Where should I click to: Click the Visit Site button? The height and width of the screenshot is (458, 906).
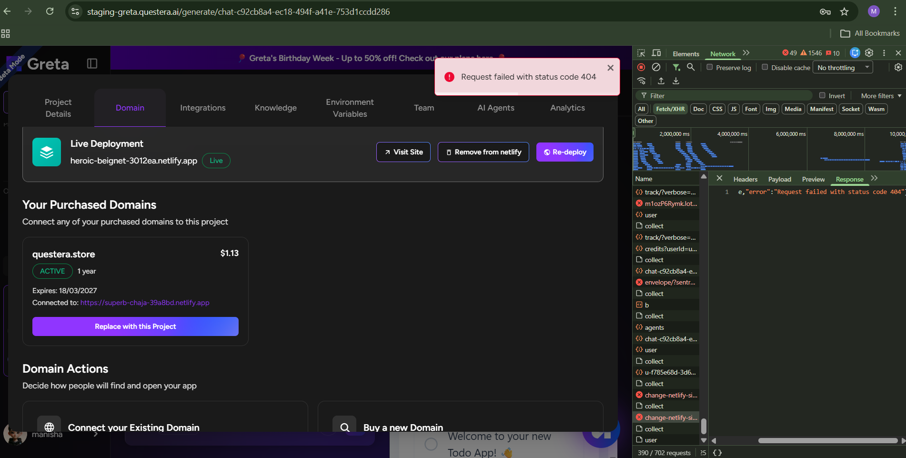tap(403, 152)
